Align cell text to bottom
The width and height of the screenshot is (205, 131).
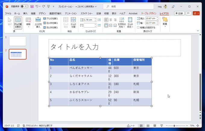coord(115,25)
